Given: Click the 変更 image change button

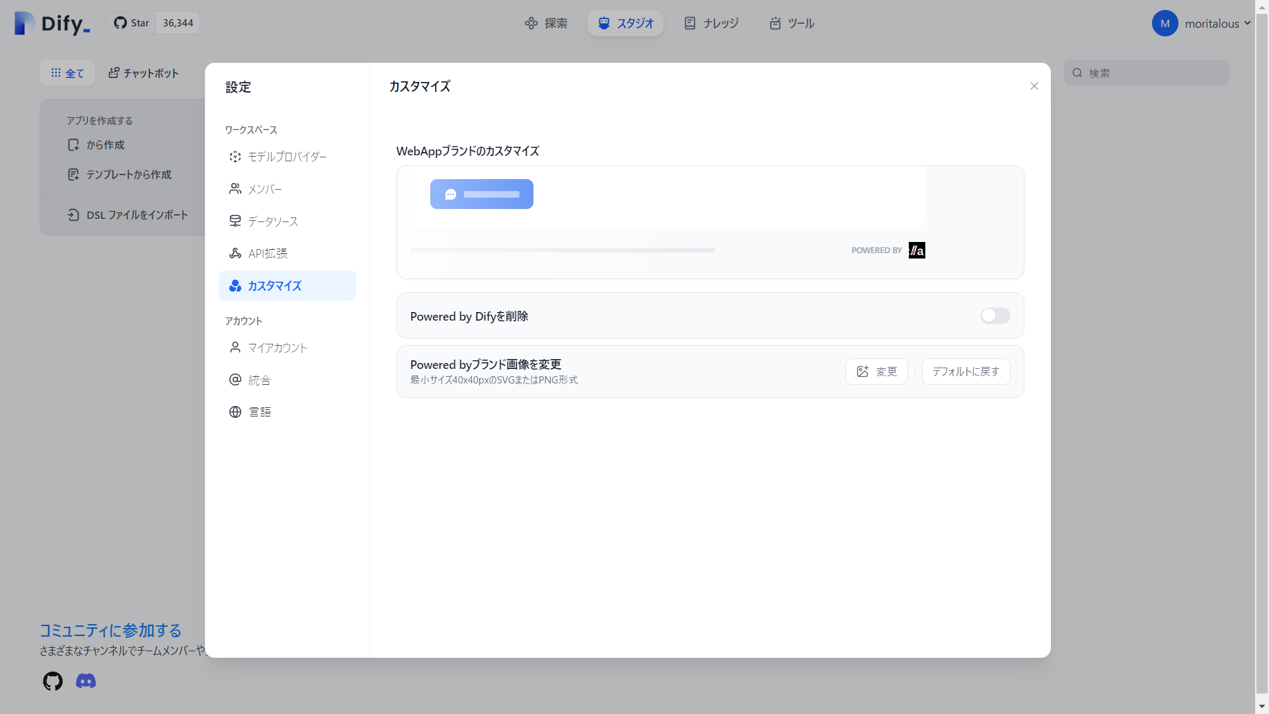Looking at the screenshot, I should click(x=876, y=372).
